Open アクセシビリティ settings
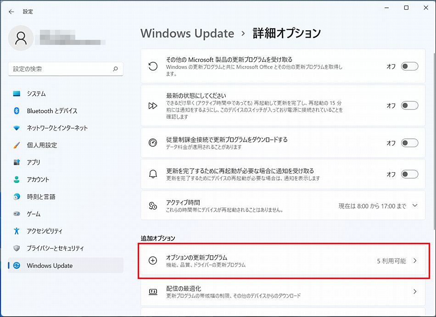 tap(66, 231)
